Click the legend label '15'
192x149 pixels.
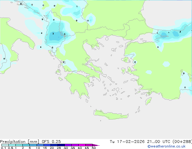(x=45, y=148)
